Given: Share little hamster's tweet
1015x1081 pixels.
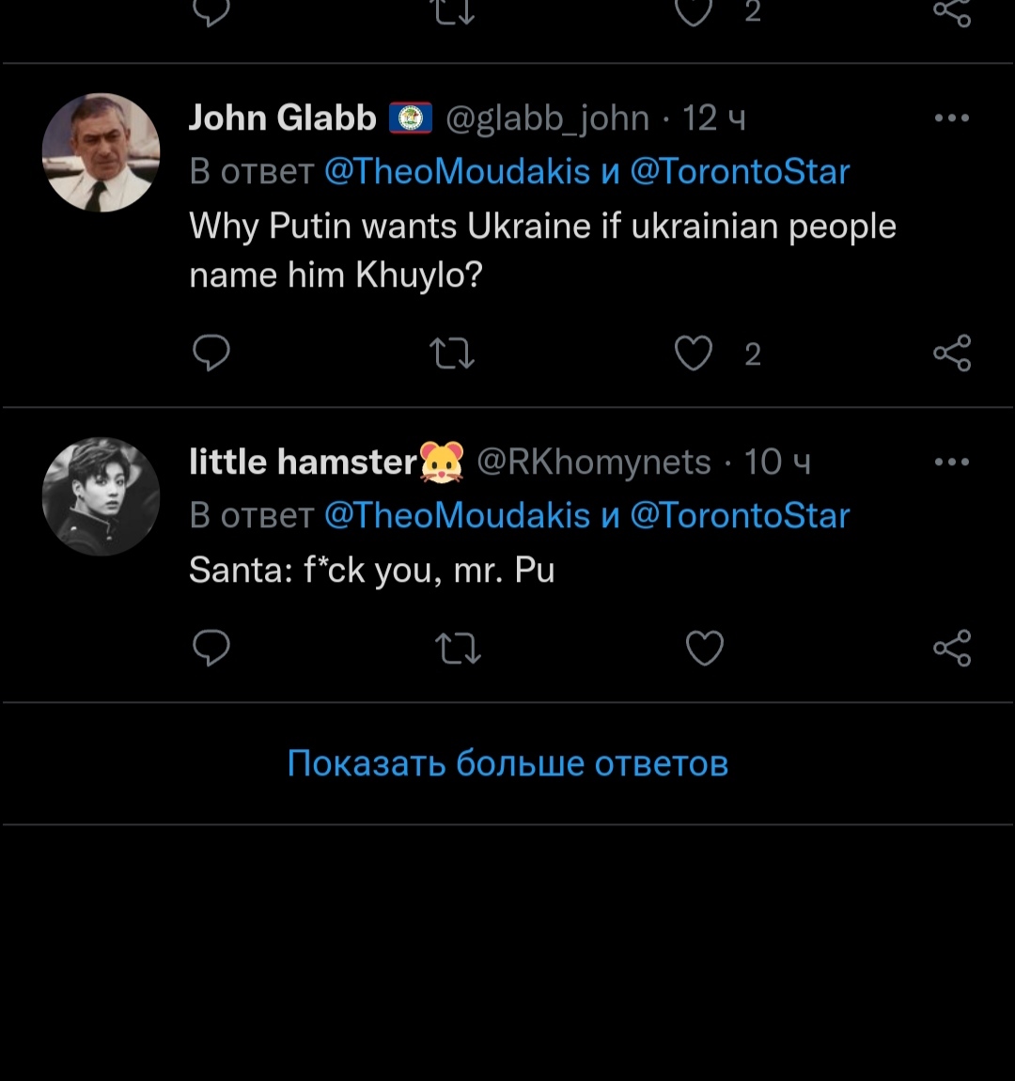Looking at the screenshot, I should [951, 648].
